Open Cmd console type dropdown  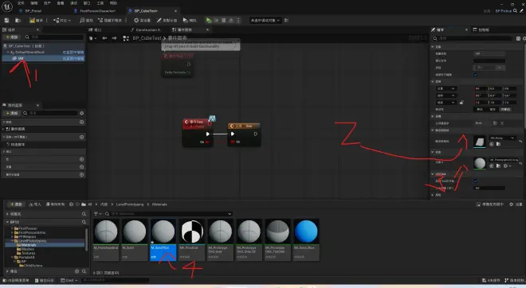[69, 280]
